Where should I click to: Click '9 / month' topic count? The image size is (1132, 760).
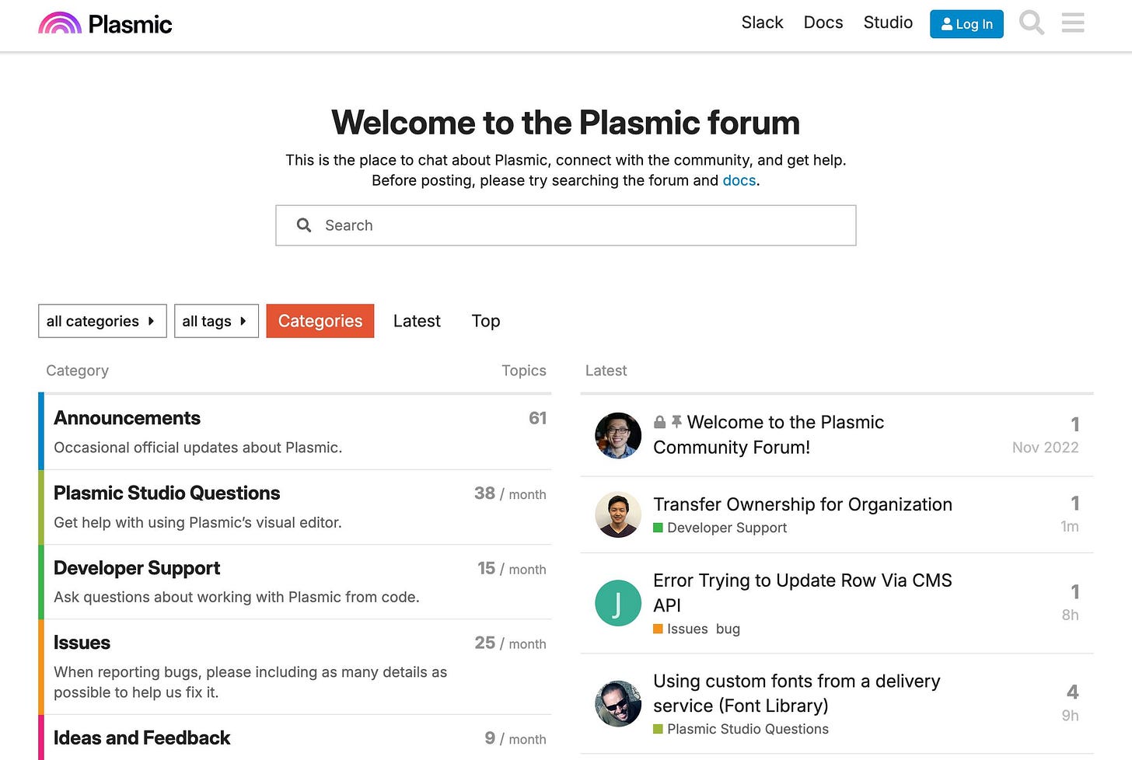(x=515, y=738)
